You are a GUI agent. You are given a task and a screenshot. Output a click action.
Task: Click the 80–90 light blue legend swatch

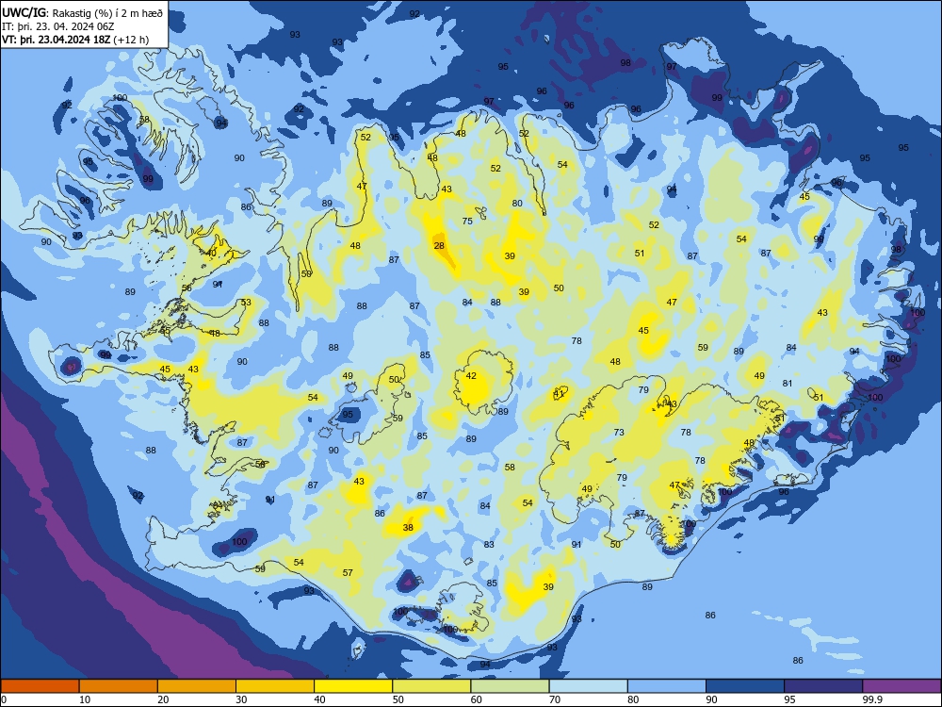667,686
